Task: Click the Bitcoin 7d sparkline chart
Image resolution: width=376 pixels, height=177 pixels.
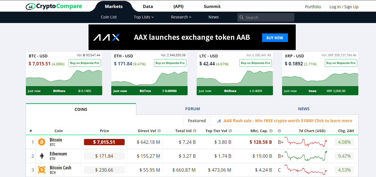Action: pyautogui.click(x=306, y=142)
